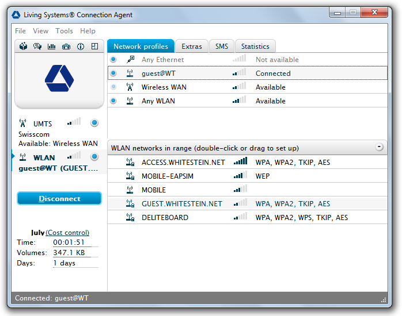The height and width of the screenshot is (316, 402).
Task: Click the open WLAN icon beside MOBILE
Action: pyautogui.click(x=130, y=190)
